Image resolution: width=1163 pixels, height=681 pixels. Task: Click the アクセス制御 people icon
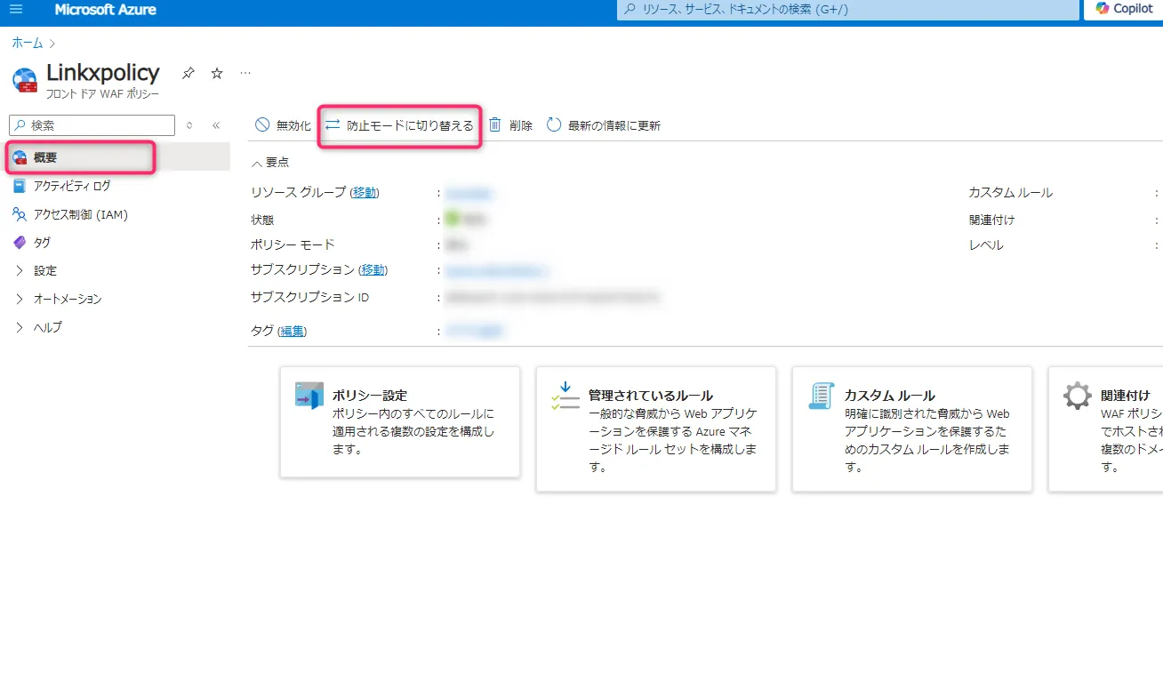click(20, 214)
